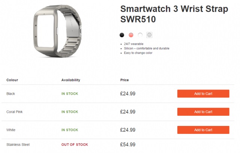Add the Black strap to cart
Screen dimensions: 240x153
203,94
